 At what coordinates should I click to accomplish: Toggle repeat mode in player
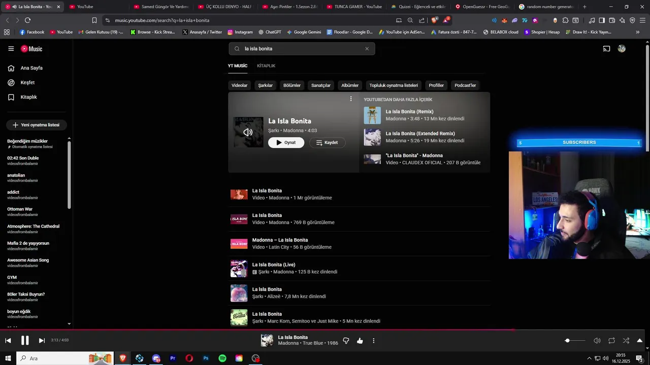tap(611, 341)
